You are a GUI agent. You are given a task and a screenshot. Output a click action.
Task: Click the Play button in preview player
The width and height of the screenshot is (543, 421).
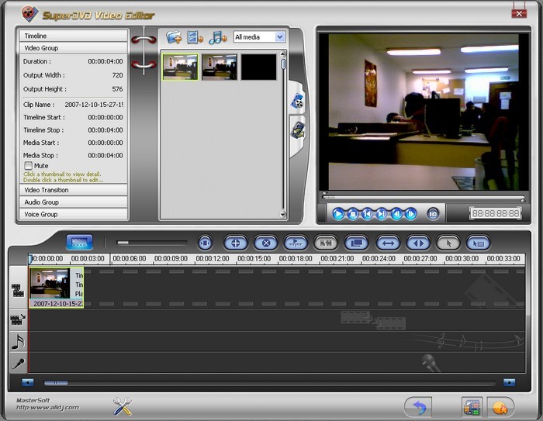coord(338,213)
